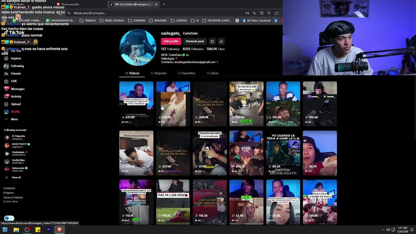Open the 'FALTA LUIS DIAZ' video
Screen dimensions: 416x234
tap(173, 202)
